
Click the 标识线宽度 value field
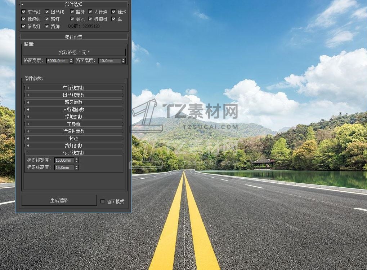[x=64, y=160]
